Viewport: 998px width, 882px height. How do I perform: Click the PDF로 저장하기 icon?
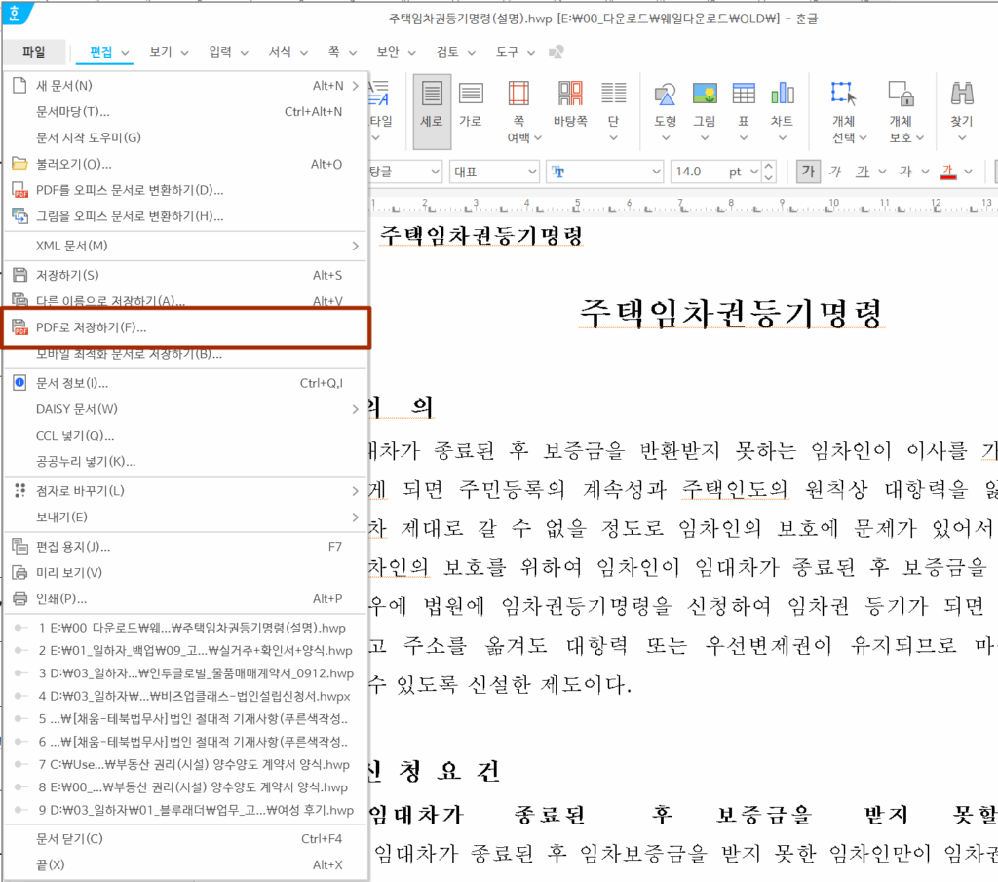tap(19, 327)
